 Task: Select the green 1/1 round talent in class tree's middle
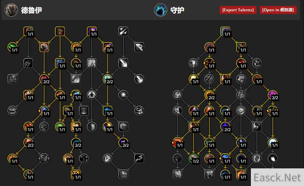coord(60,127)
